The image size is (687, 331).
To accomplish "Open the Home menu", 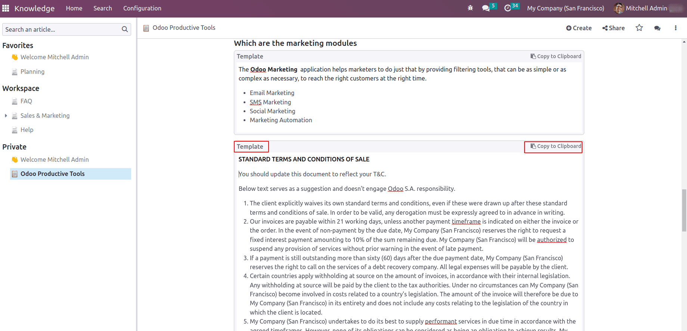I will coord(74,8).
